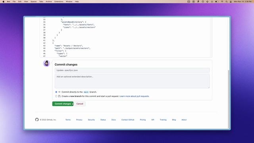Open the battery status icon
254x143 pixels.
click(217, 2)
